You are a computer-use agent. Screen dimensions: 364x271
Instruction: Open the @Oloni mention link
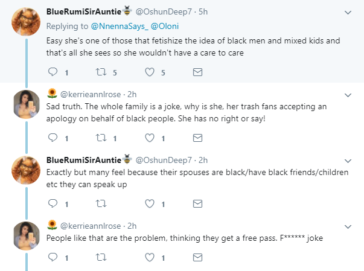[x=165, y=26]
